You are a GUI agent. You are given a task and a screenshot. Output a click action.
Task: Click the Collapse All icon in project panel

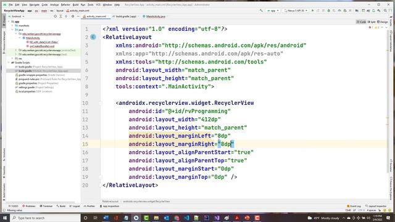(66, 17)
